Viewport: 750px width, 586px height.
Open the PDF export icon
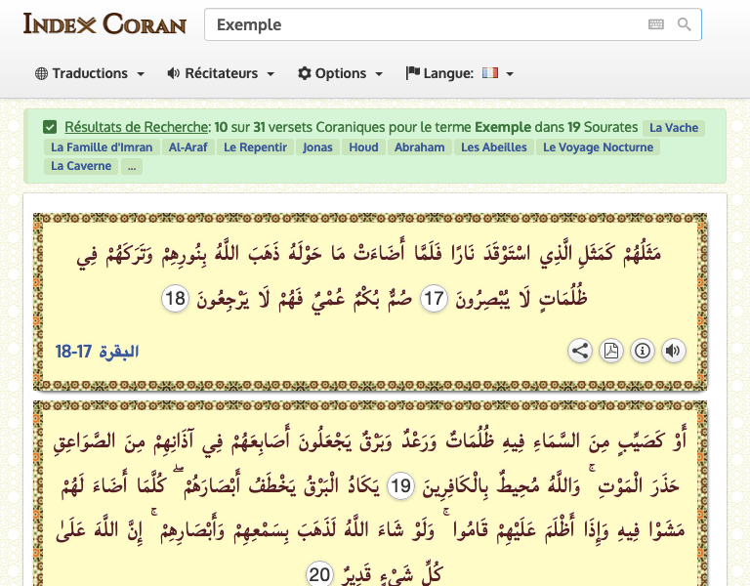tap(610, 351)
